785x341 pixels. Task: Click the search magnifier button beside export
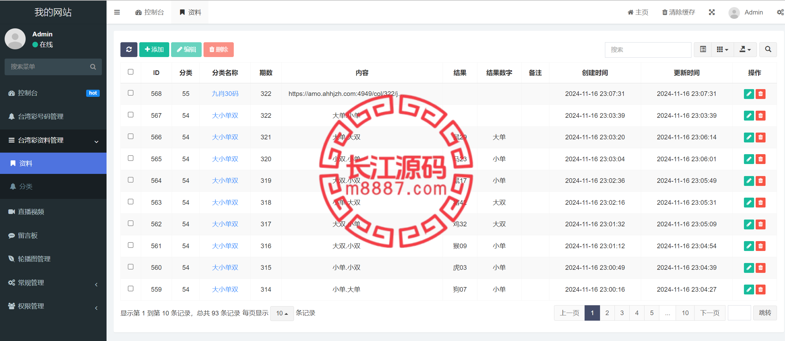pos(768,50)
